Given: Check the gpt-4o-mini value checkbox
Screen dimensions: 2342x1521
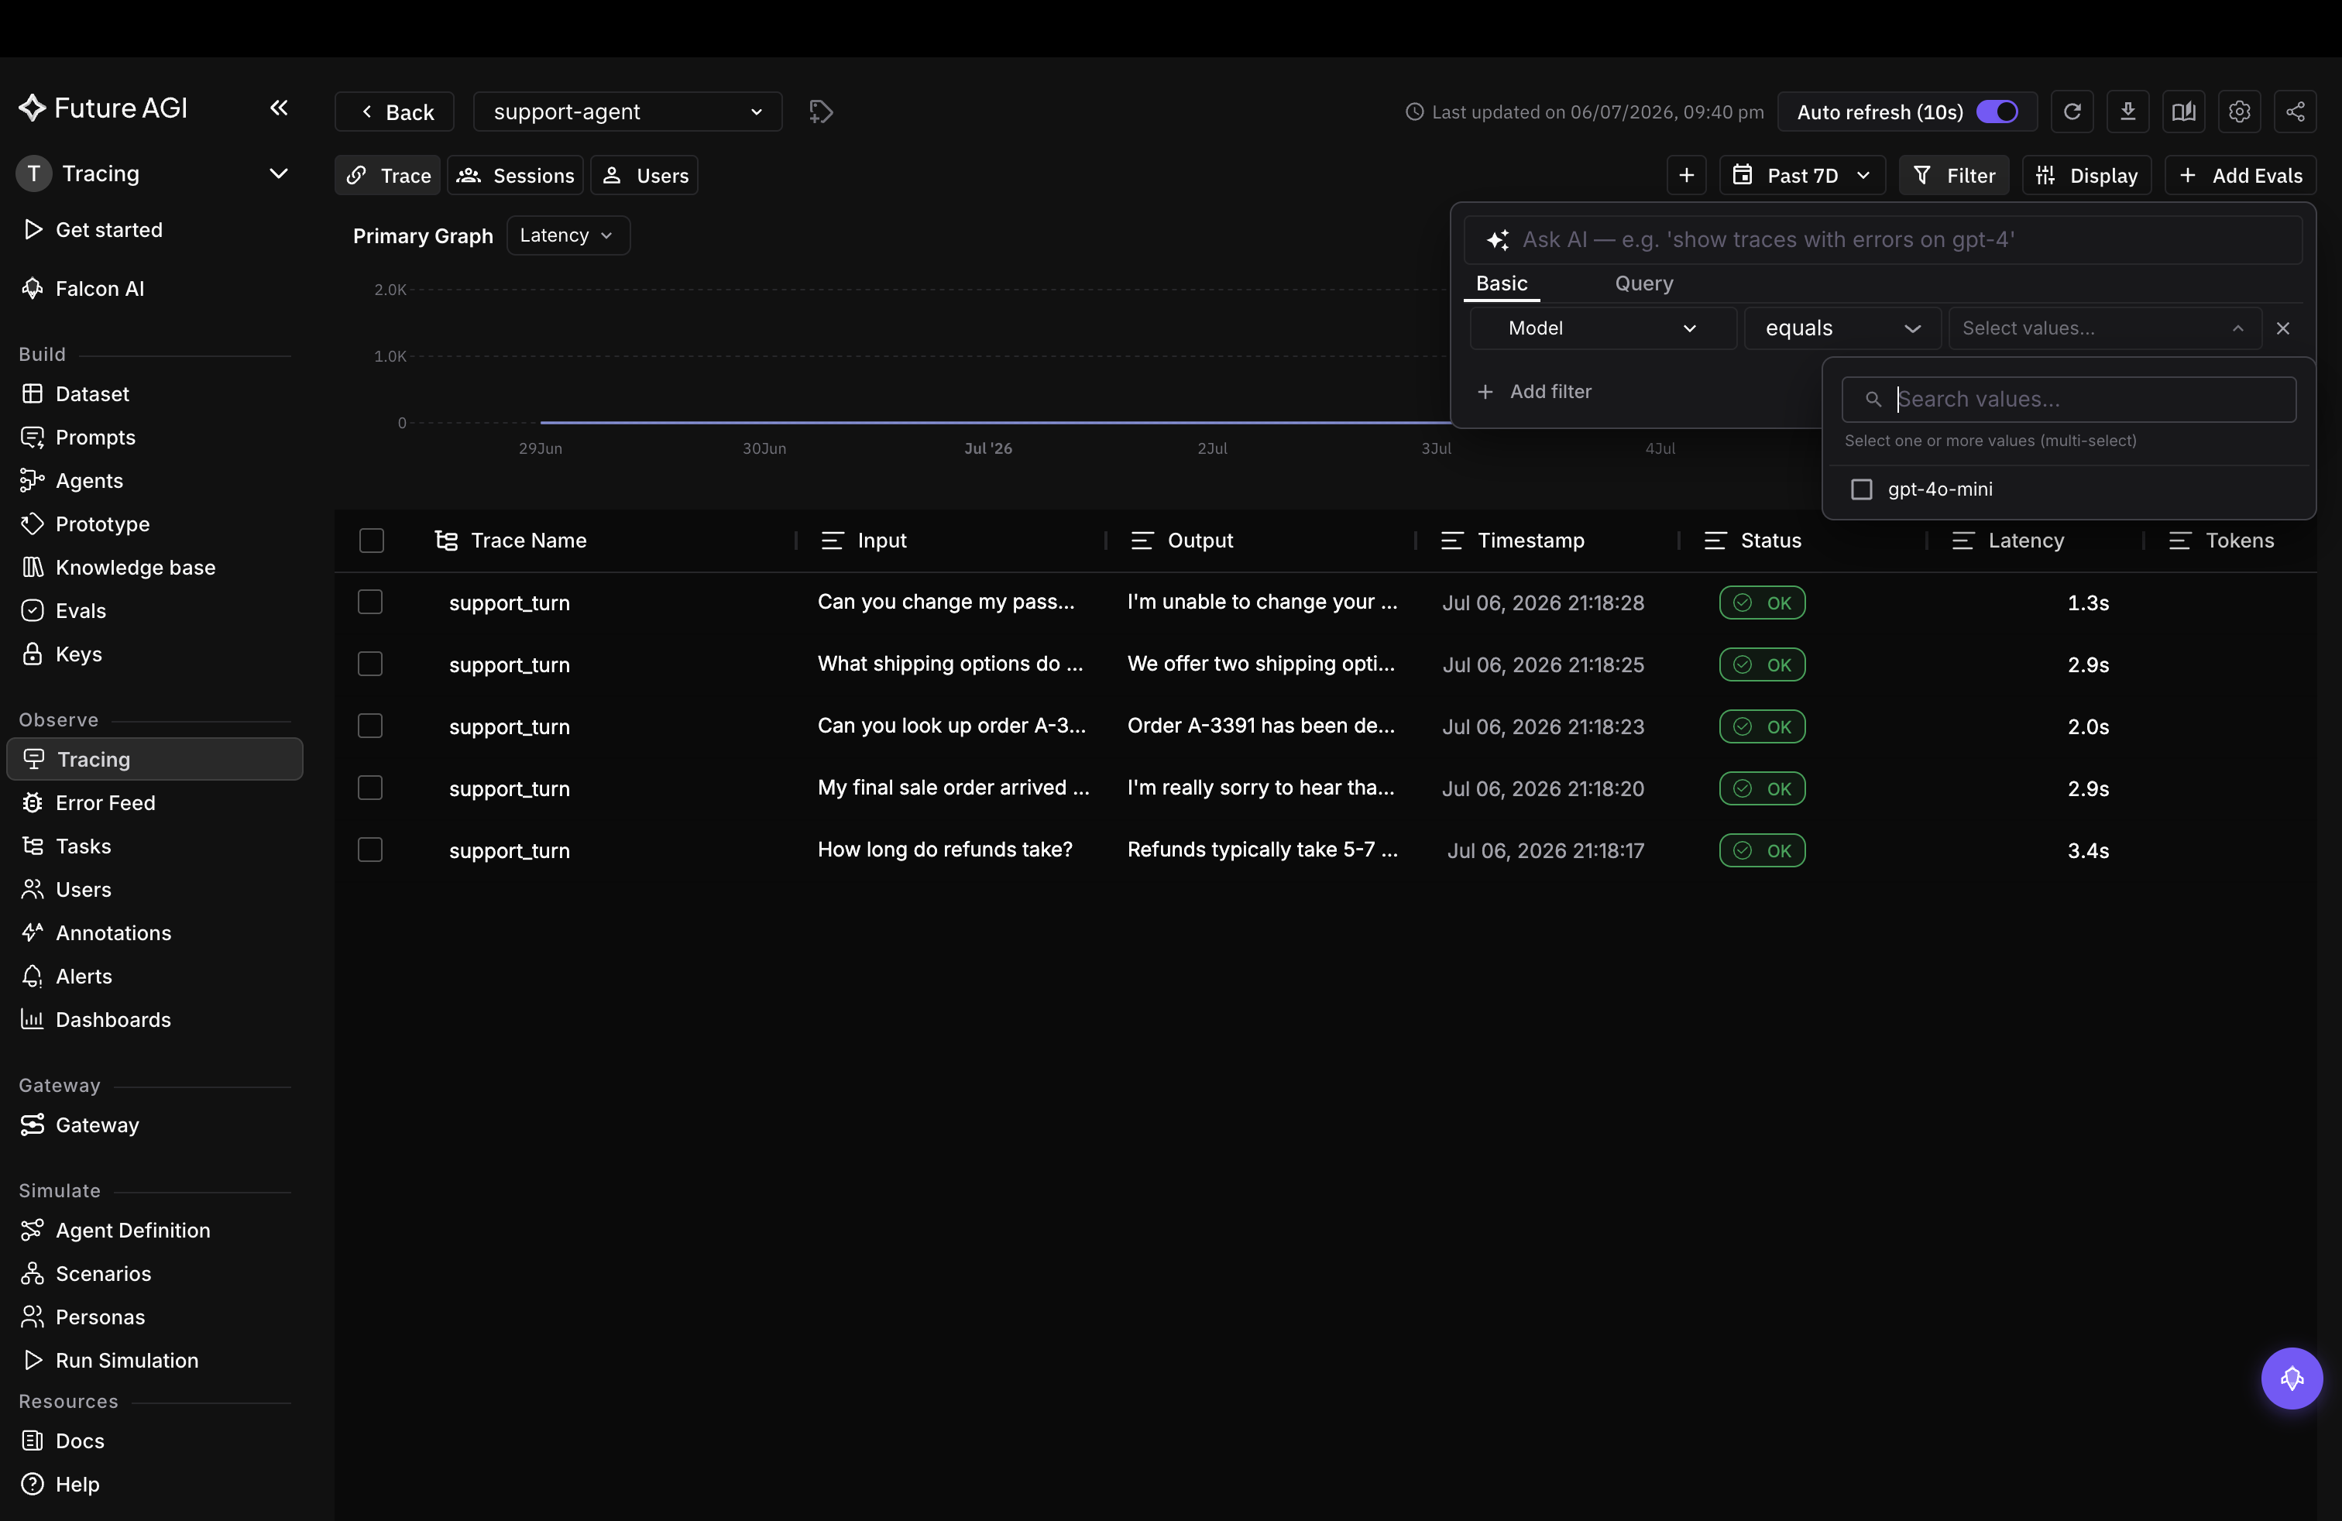Looking at the screenshot, I should 1861,489.
